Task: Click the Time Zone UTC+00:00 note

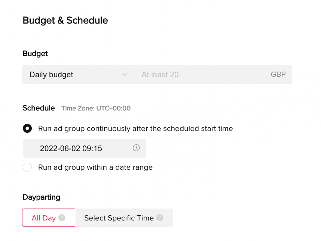Action: click(x=96, y=109)
